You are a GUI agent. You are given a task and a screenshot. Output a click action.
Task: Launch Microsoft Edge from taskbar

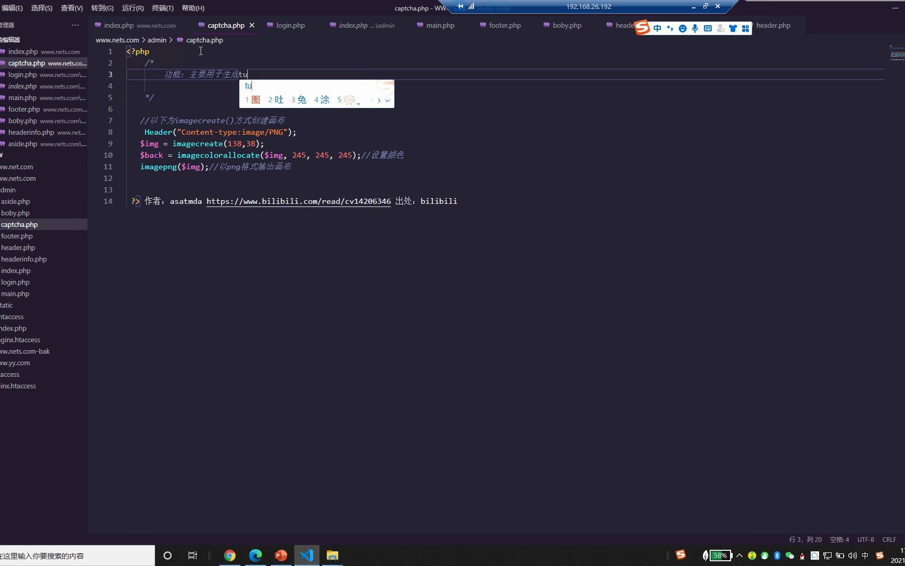(256, 556)
